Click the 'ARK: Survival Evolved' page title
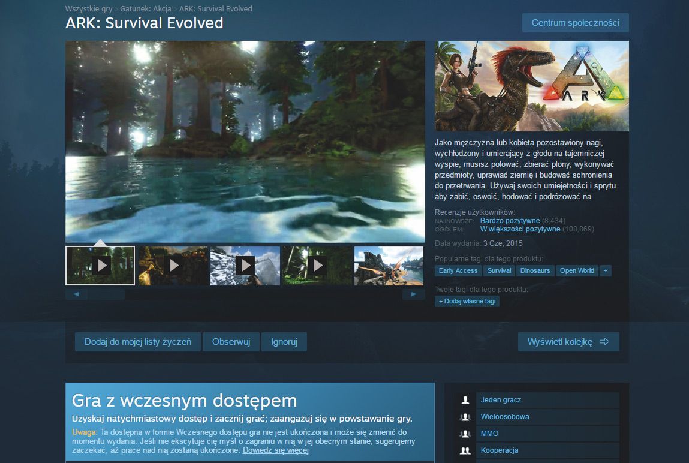This screenshot has width=689, height=463. 144,23
